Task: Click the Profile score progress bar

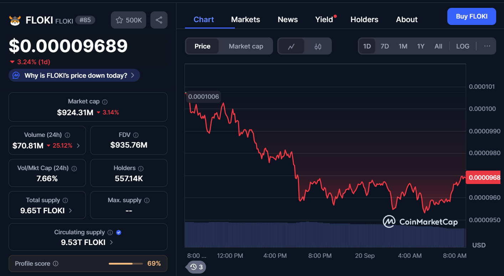Action: (125, 264)
